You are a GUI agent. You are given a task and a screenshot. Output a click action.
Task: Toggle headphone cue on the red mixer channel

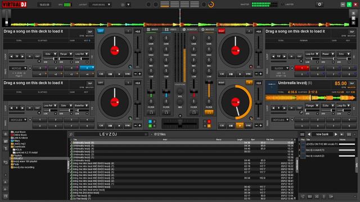tap(193, 112)
